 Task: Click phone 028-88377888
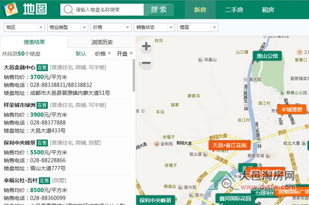pyautogui.click(x=48, y=122)
